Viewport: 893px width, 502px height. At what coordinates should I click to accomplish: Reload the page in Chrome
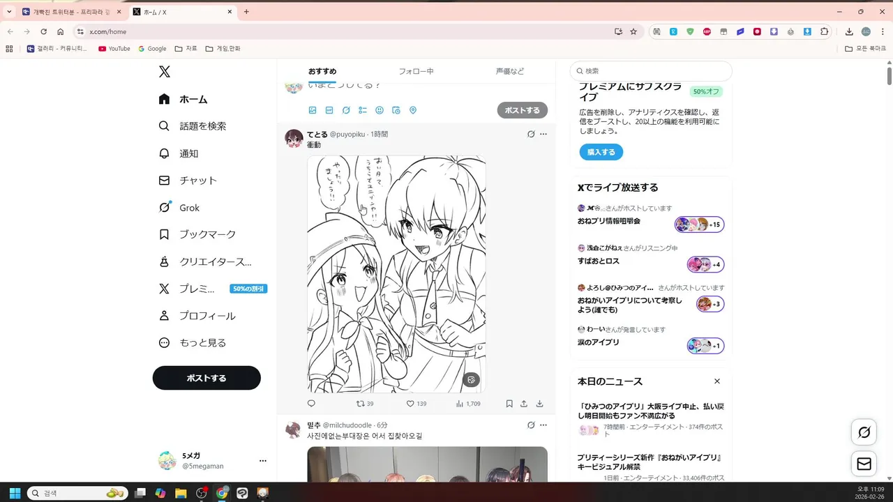click(x=43, y=31)
